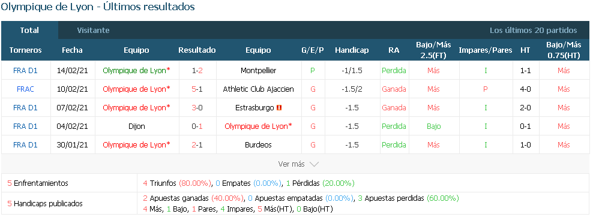Click the 5-1 result against Ajaccien
Image resolution: width=593 pixels, height=220 pixels.
pos(197,89)
